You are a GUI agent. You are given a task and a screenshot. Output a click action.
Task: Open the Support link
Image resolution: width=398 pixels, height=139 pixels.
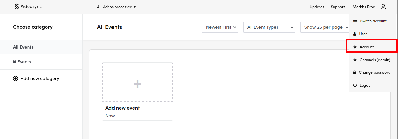pyautogui.click(x=338, y=7)
